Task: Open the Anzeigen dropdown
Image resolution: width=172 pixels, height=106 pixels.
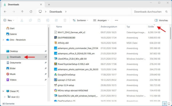Action: (x=101, y=20)
